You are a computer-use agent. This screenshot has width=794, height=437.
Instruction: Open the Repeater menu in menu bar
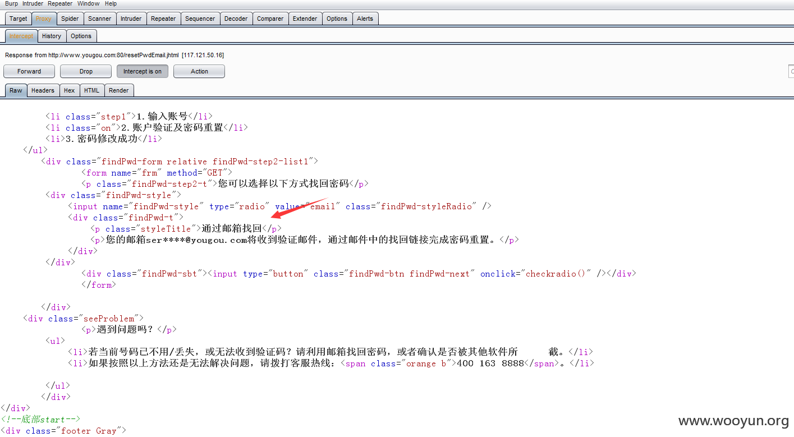[x=60, y=3]
